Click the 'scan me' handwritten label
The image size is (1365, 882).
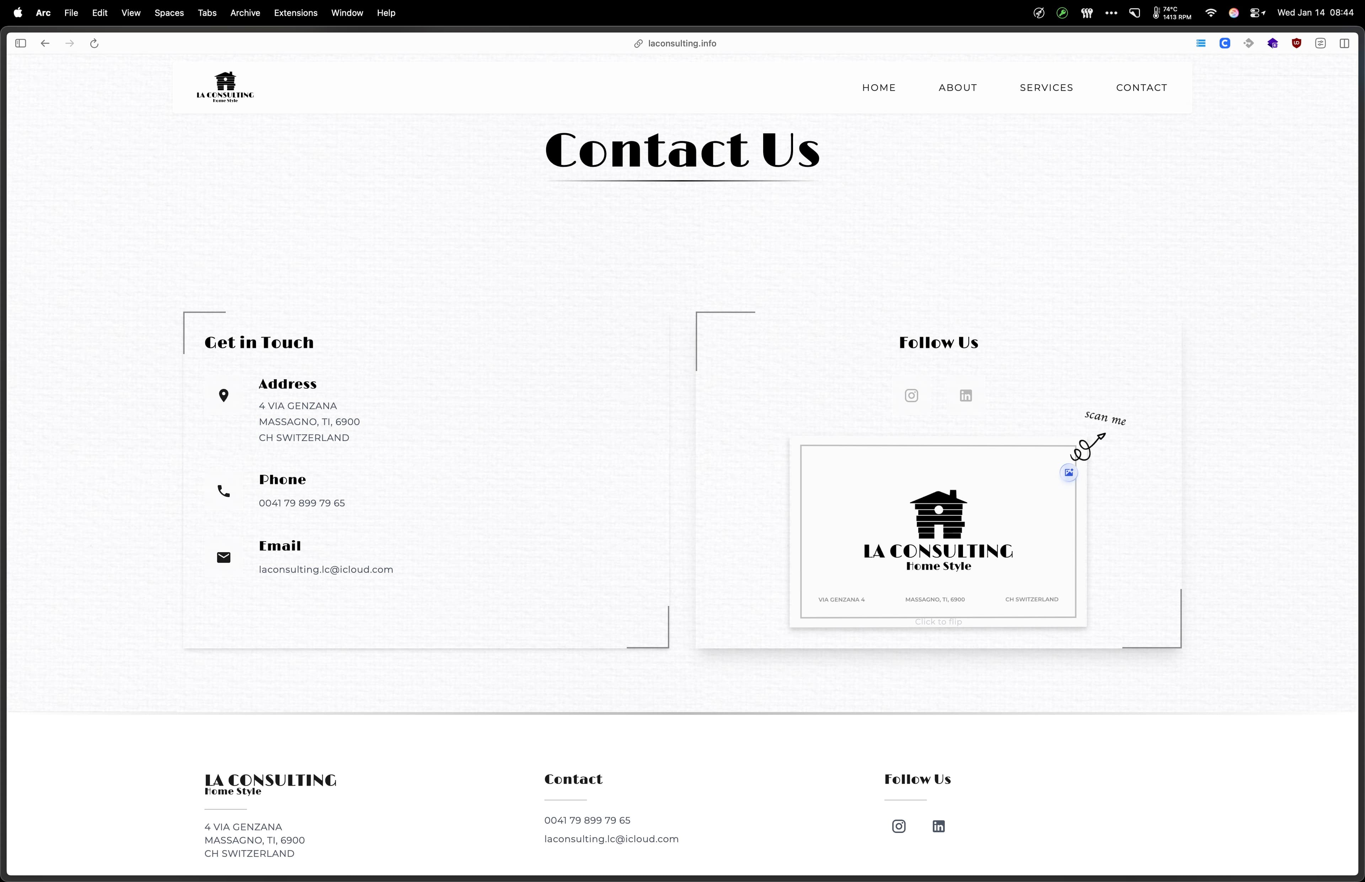pyautogui.click(x=1105, y=418)
